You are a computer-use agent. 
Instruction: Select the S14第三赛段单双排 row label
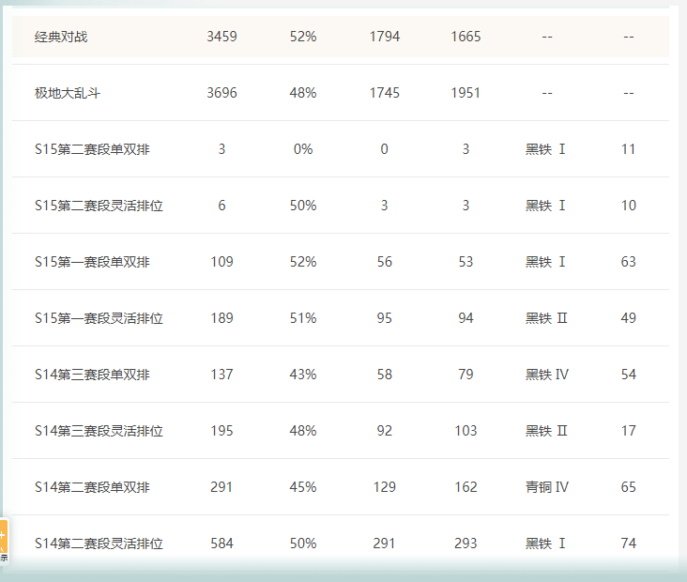(x=92, y=375)
